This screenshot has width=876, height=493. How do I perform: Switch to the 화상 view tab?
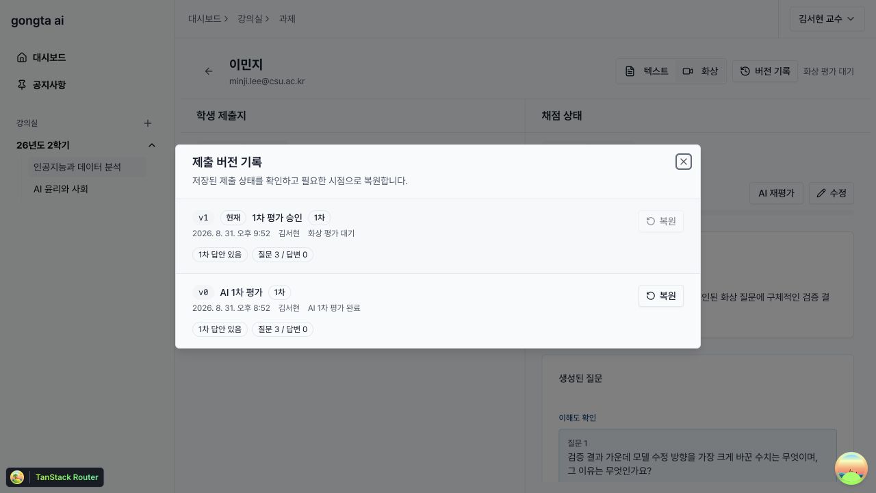pyautogui.click(x=700, y=71)
